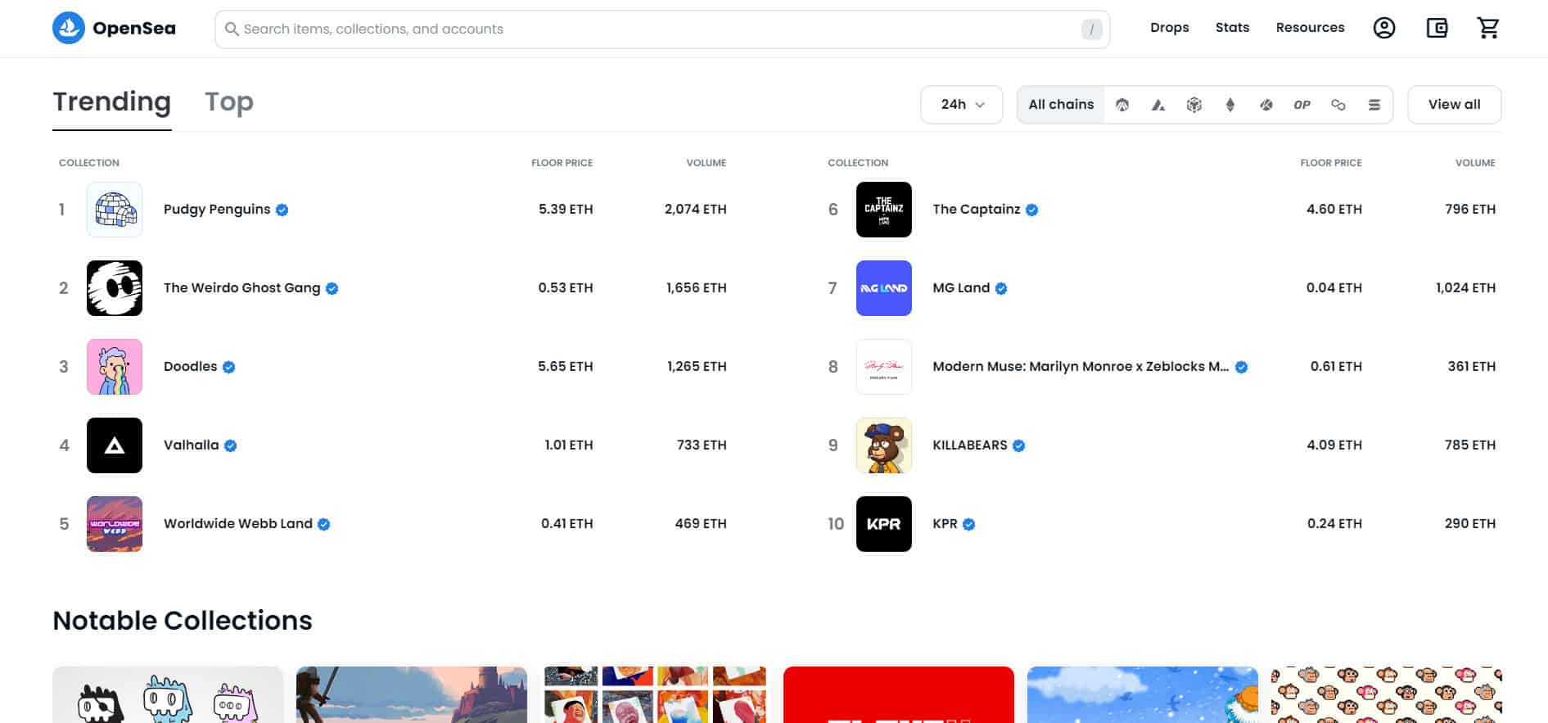Filter by Optimism OP icon
The image size is (1548, 723).
[x=1302, y=105]
